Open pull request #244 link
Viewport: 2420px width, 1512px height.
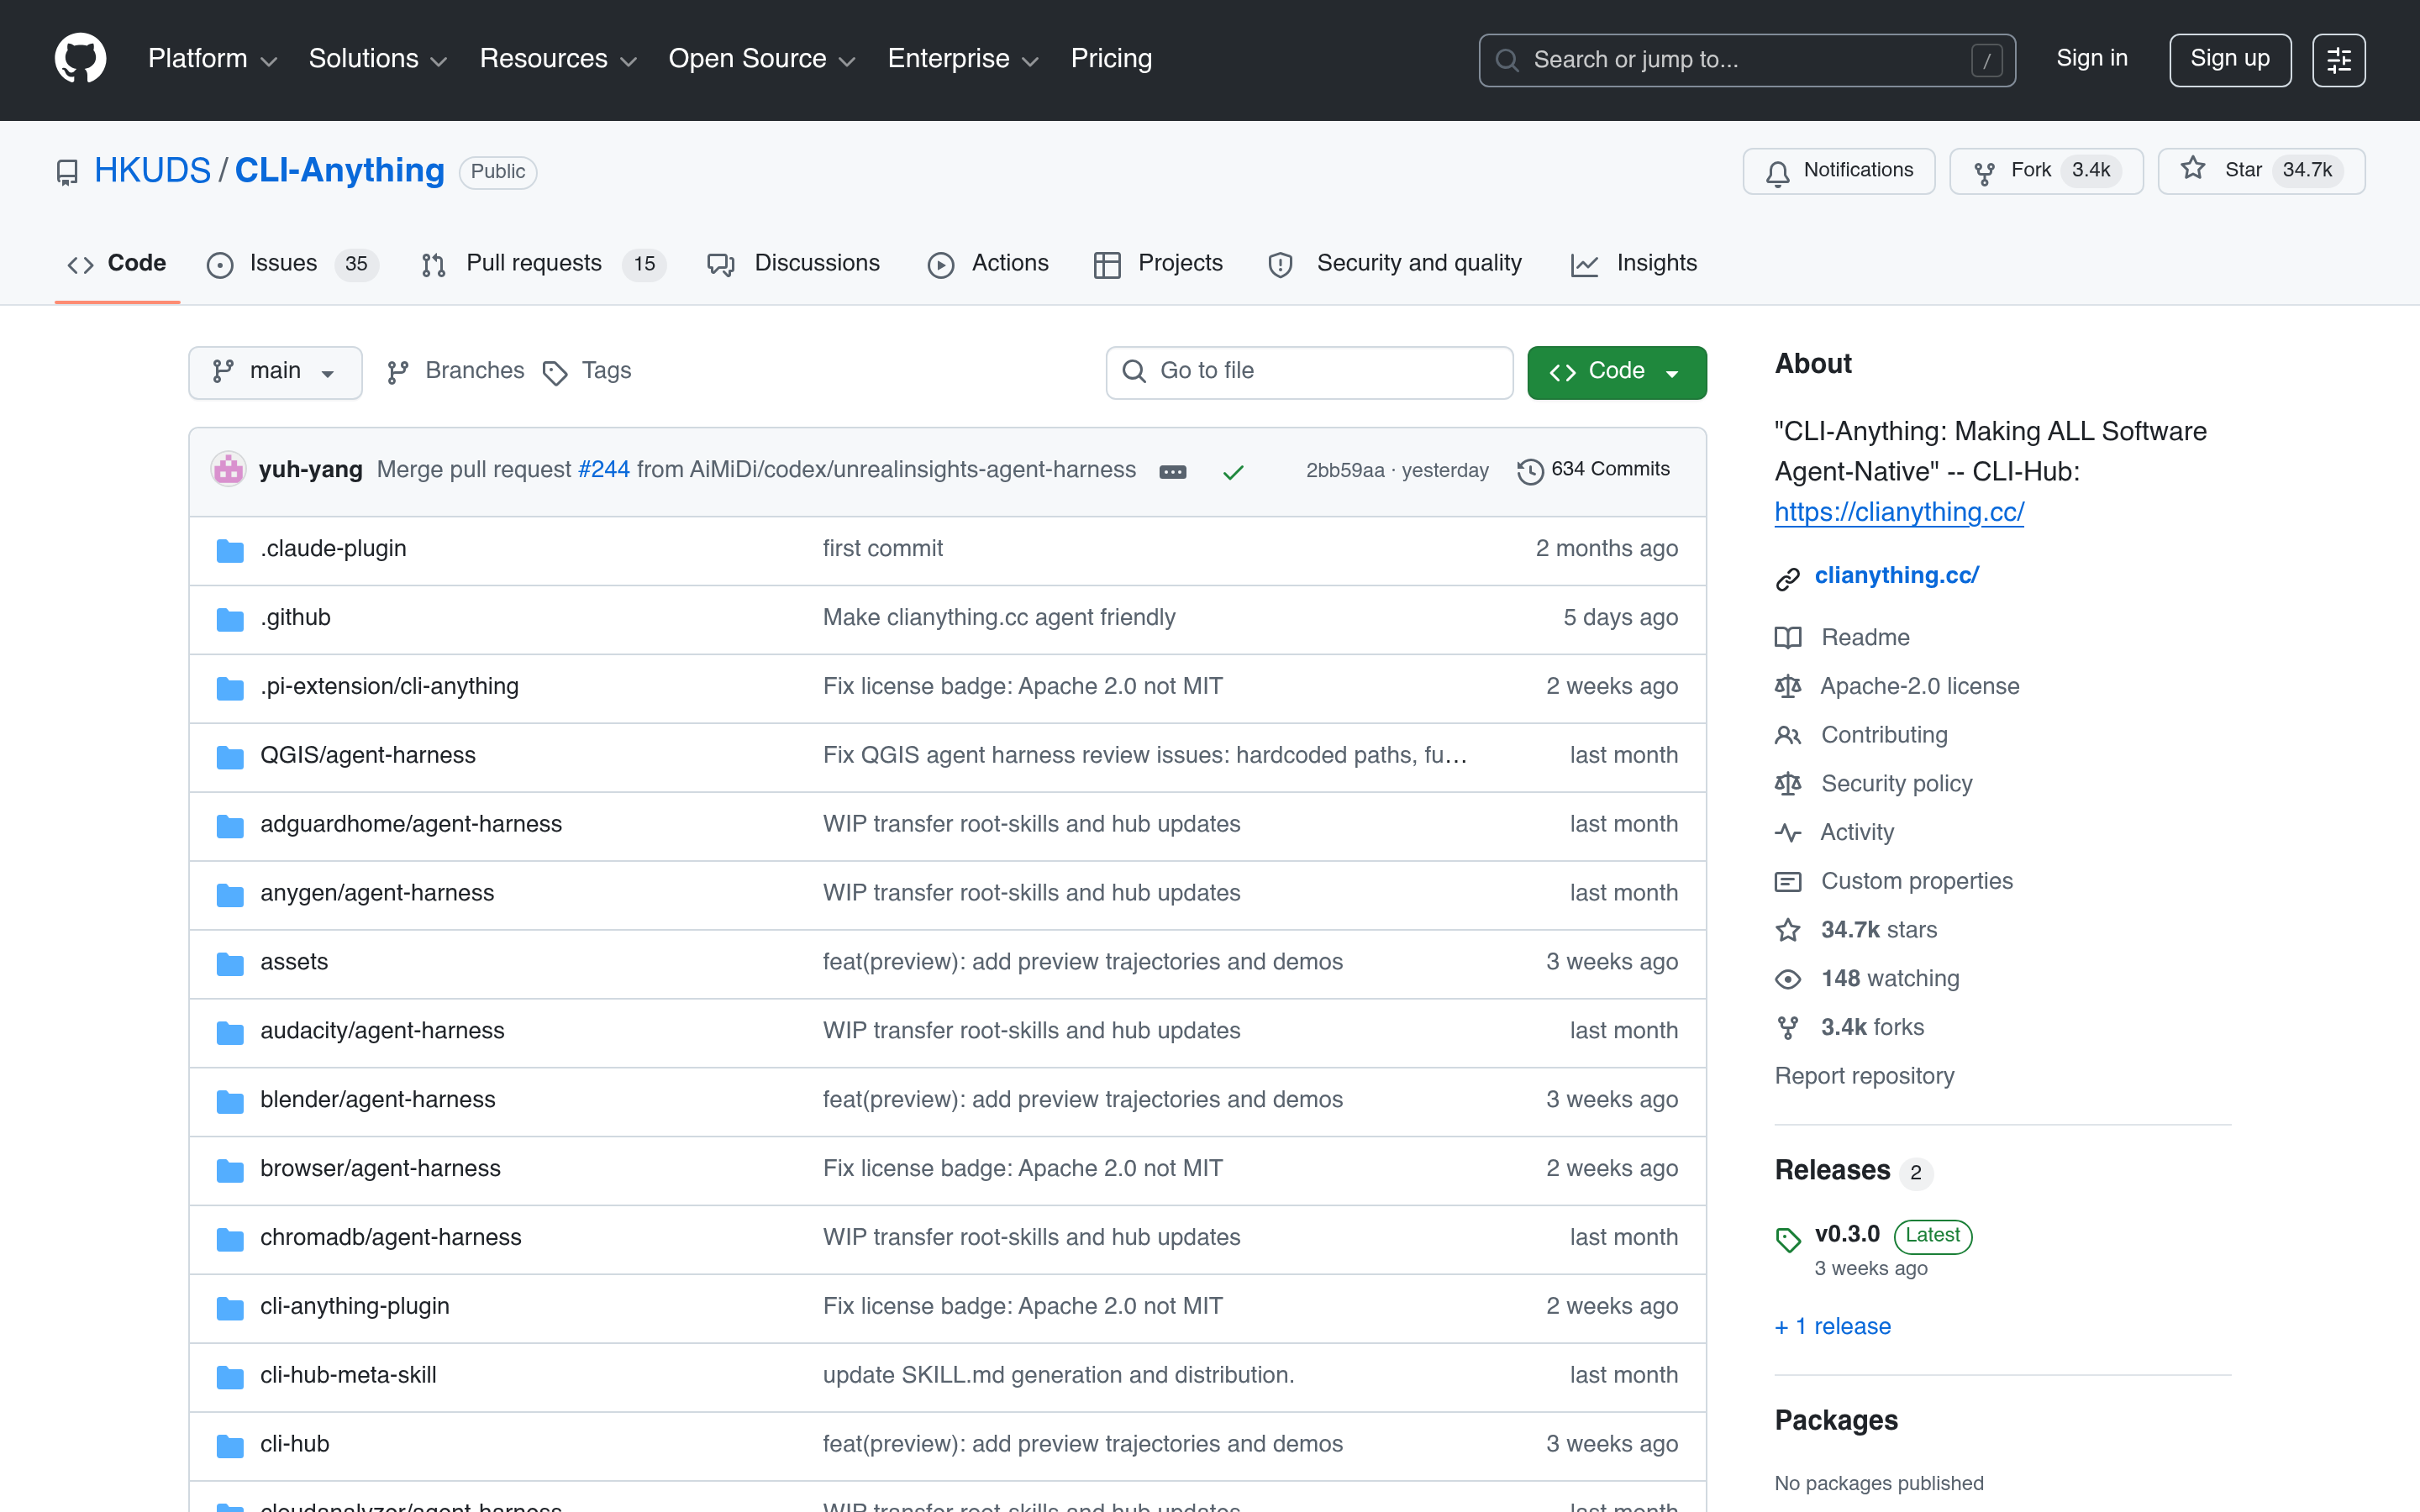[604, 470]
